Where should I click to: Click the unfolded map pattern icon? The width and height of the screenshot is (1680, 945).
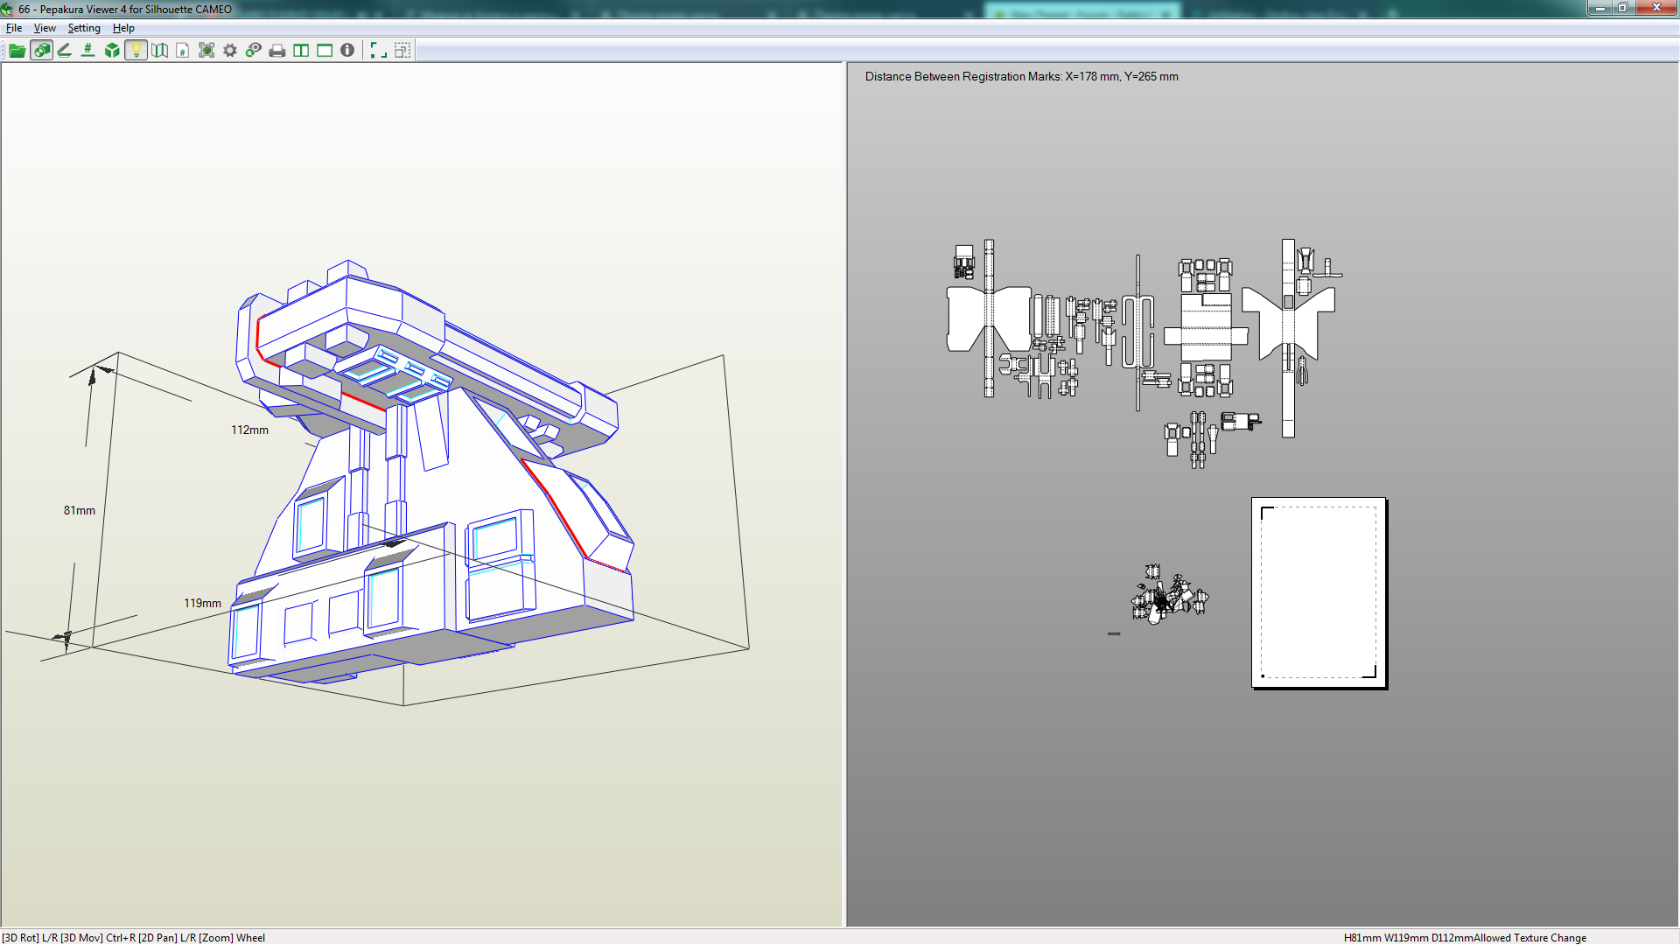tap(159, 51)
